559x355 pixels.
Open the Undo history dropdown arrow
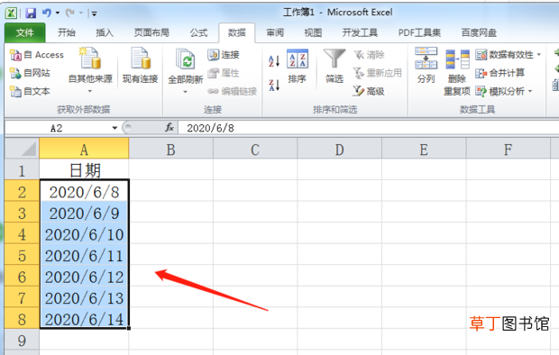click(58, 14)
